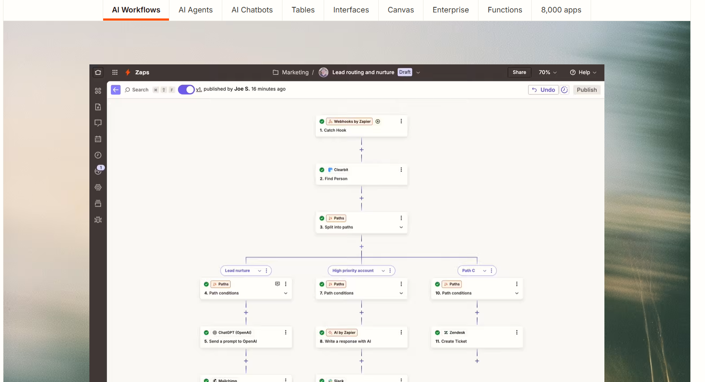Click the home icon in Zaps header
The image size is (705, 382).
tap(98, 73)
